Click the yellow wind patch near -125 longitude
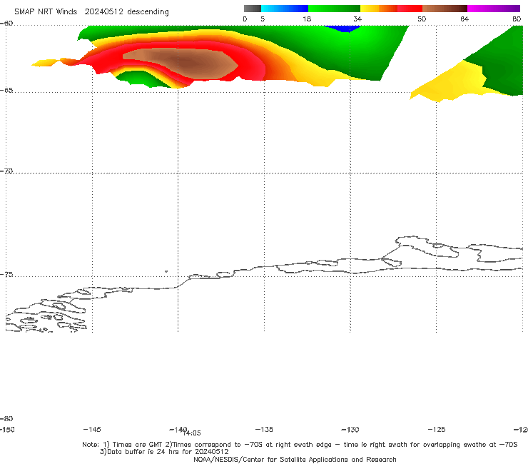The image size is (528, 464). (450, 83)
